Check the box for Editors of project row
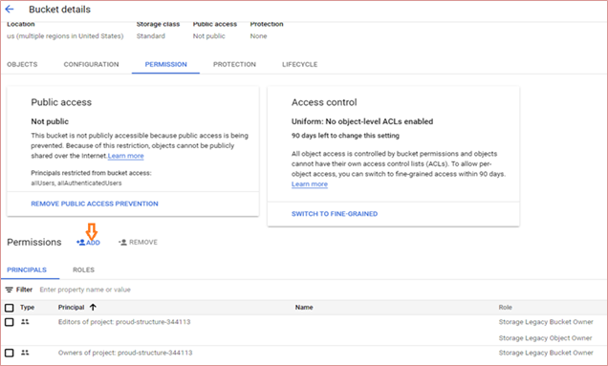The width and height of the screenshot is (608, 366). pos(9,322)
